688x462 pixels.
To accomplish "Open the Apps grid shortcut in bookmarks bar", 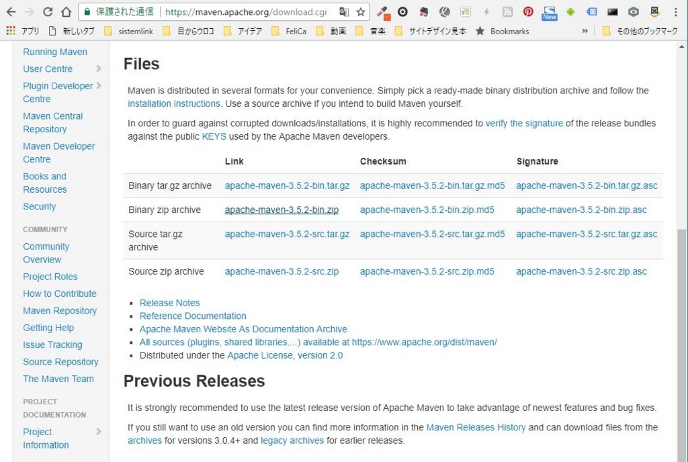I will (x=11, y=31).
